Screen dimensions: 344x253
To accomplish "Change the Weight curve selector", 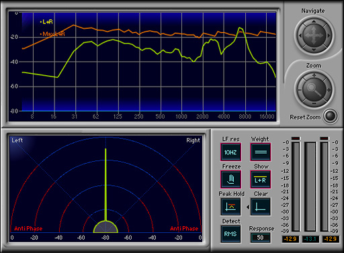I will coord(261,152).
